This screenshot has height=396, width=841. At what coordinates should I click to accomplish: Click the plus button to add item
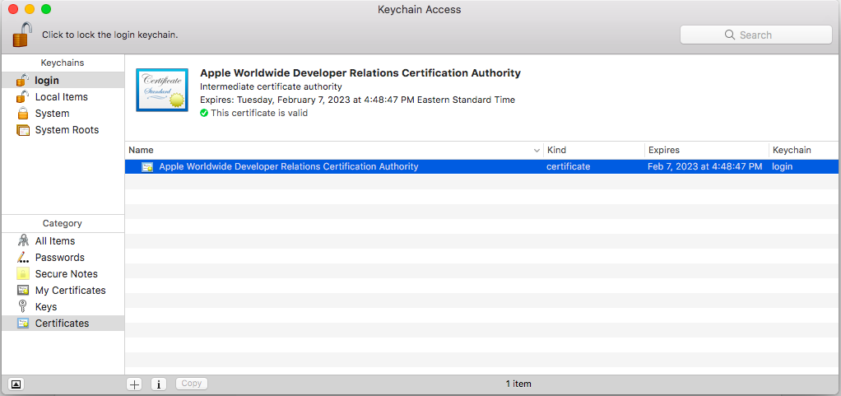click(134, 384)
